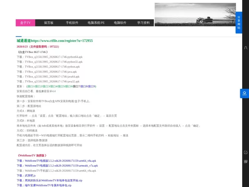Screen dimensions: 249x187
Task: Open the user account icon in sidebar
Action: point(246,48)
